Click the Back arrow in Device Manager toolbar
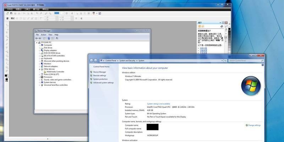Viewport: 284px width, 142px height. click(x=37, y=38)
